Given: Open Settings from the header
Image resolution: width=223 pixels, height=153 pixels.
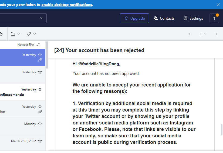Looking at the screenshot, I should pyautogui.click(x=193, y=18).
